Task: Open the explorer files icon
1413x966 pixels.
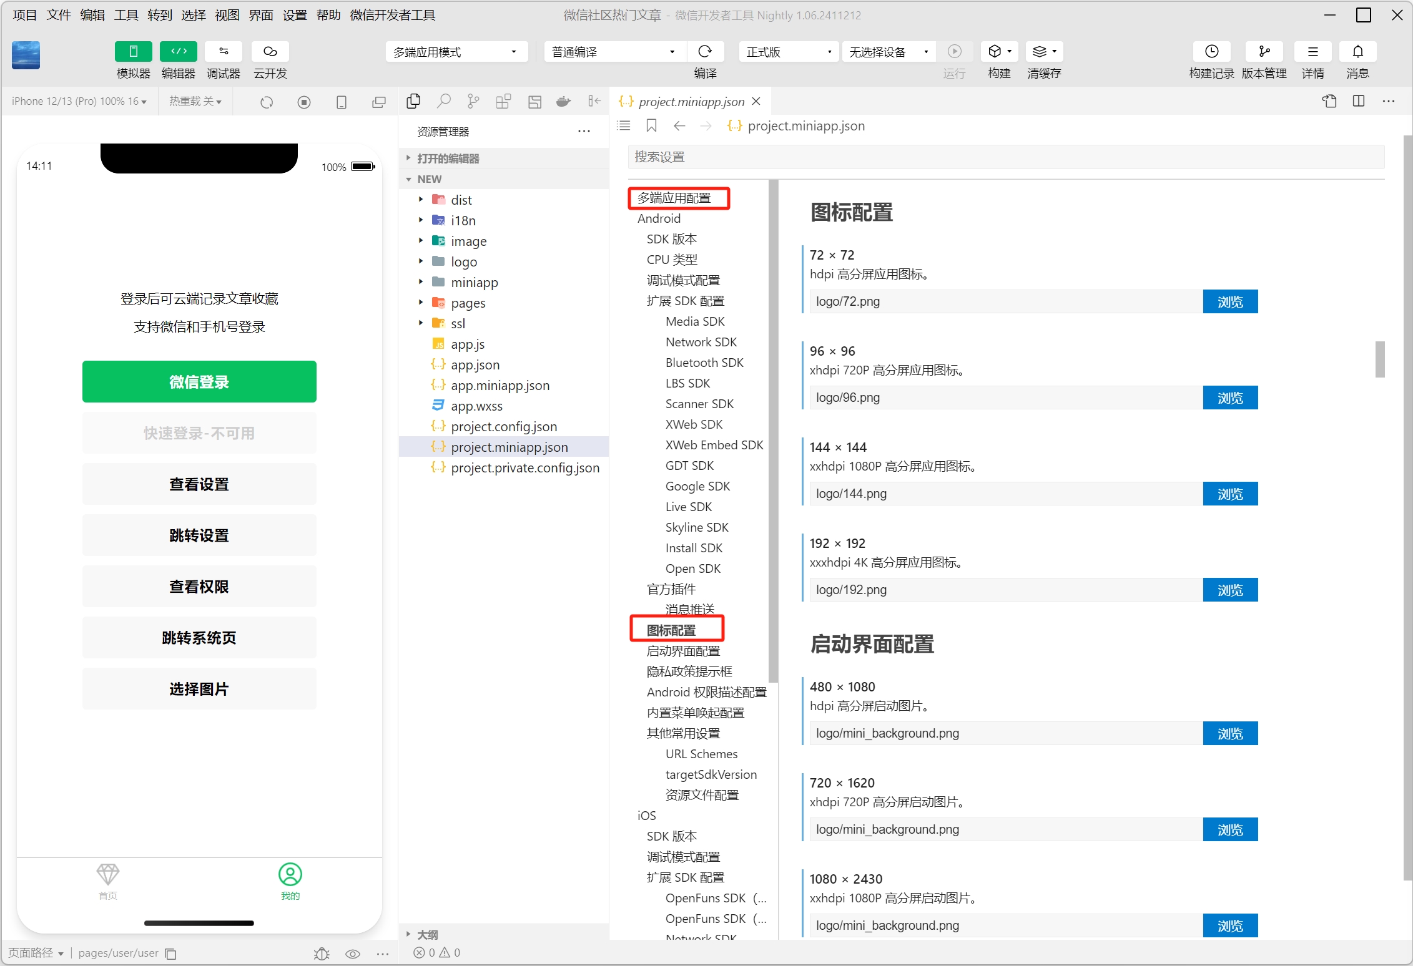Action: point(413,101)
